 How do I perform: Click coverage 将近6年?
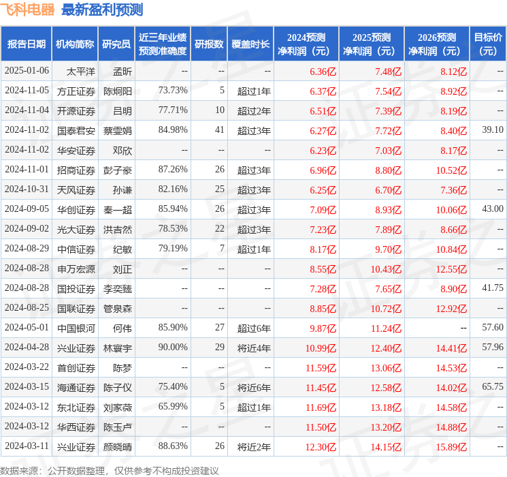pyautogui.click(x=254, y=388)
